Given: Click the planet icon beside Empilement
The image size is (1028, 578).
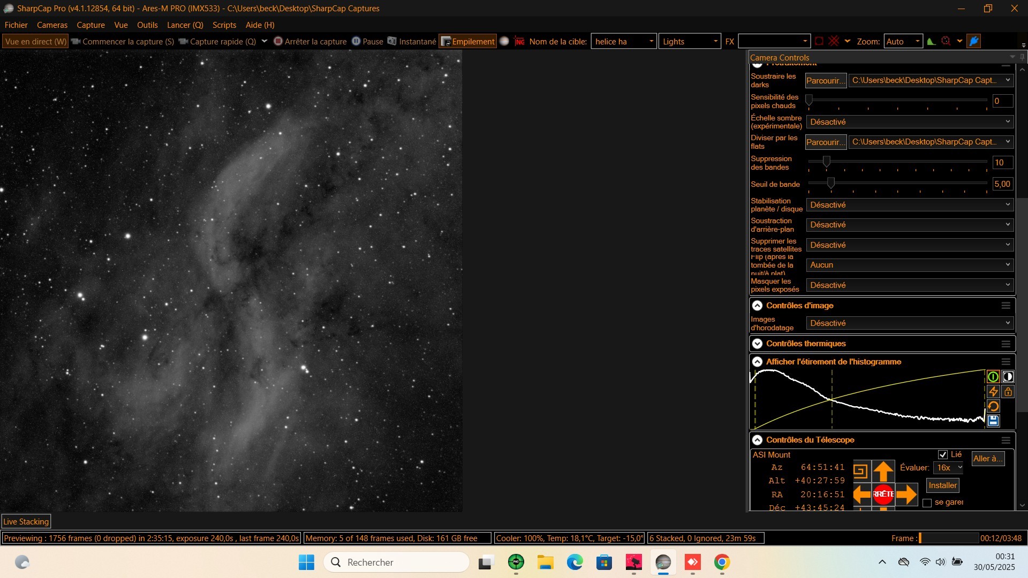Looking at the screenshot, I should click(504, 41).
